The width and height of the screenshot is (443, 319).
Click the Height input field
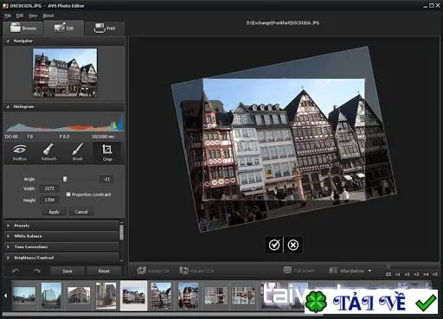click(49, 200)
